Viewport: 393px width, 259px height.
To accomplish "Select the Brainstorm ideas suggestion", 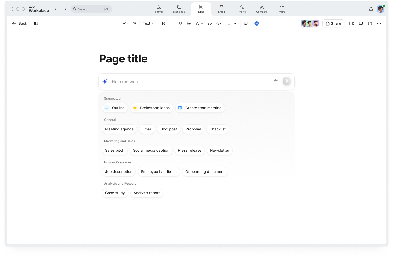I will coord(151,108).
